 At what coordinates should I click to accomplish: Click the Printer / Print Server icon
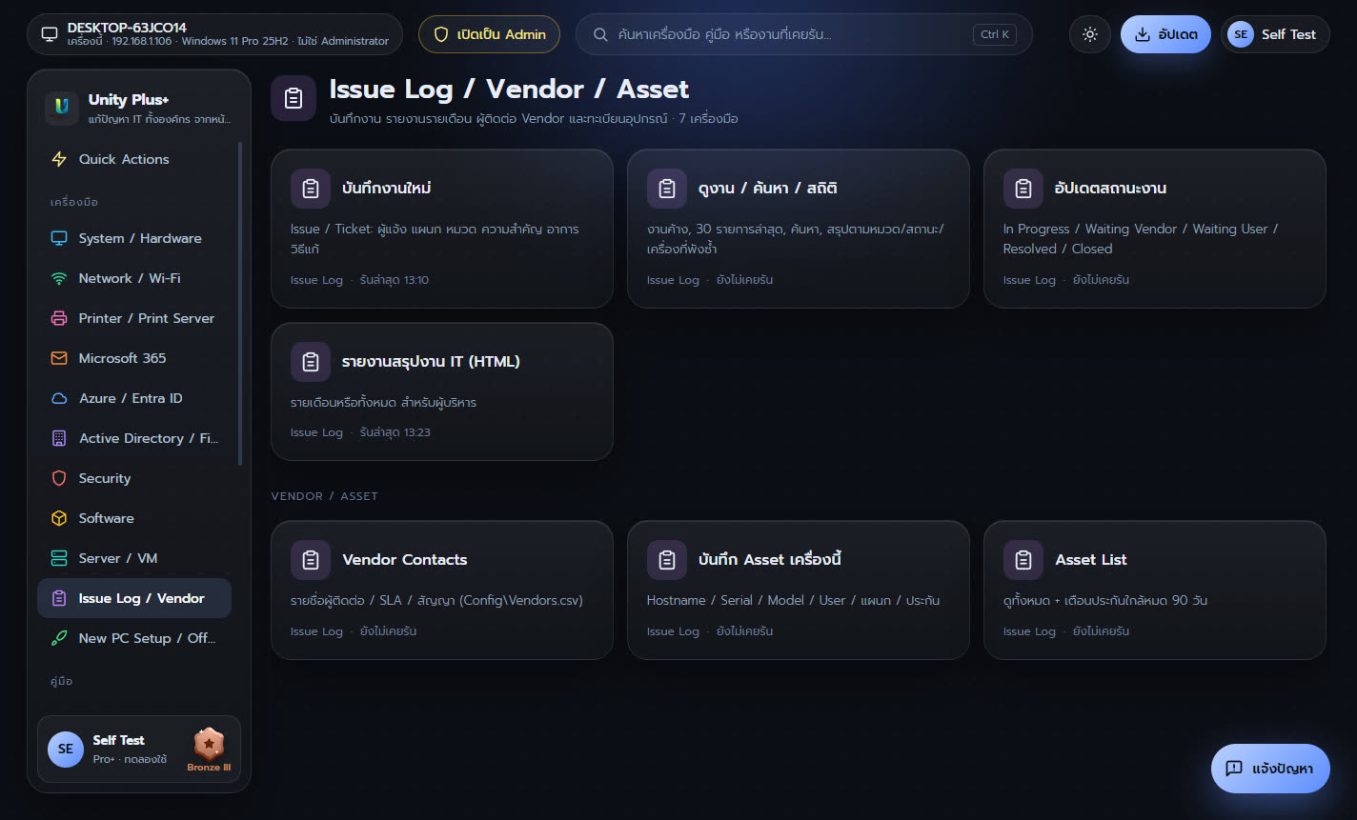click(59, 318)
